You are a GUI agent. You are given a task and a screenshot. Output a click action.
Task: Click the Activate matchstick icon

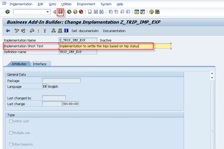pos(38,30)
